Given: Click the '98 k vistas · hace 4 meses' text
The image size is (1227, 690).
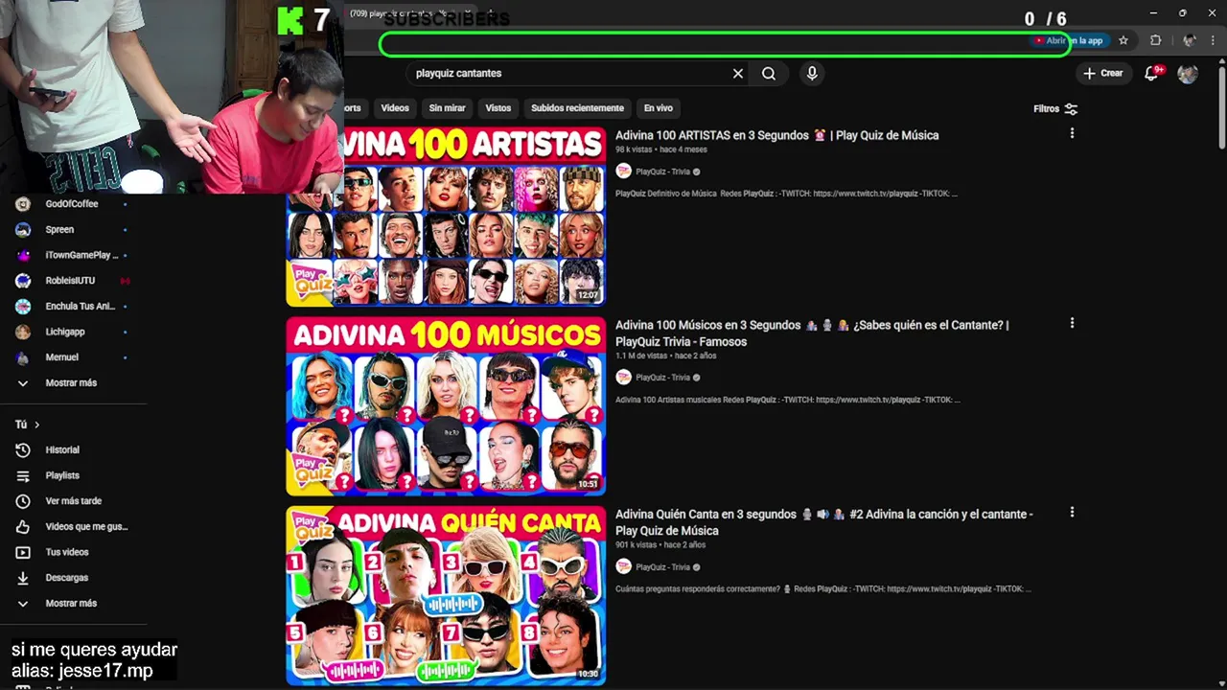Looking at the screenshot, I should pos(661,150).
